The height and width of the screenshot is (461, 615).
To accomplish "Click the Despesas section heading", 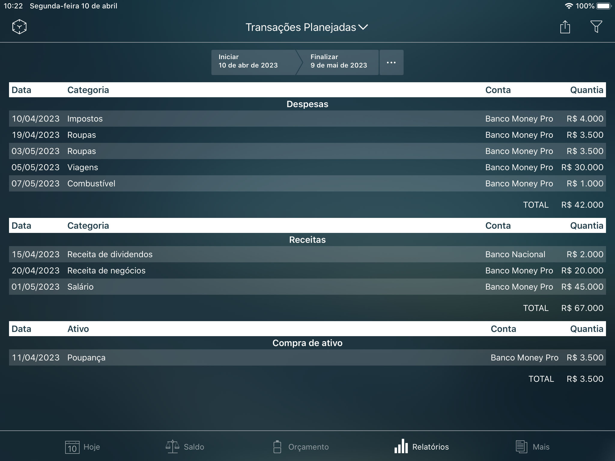I will [307, 104].
